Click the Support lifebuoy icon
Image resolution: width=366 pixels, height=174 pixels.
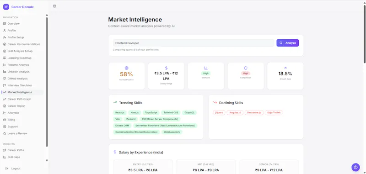pyautogui.click(x=5, y=127)
